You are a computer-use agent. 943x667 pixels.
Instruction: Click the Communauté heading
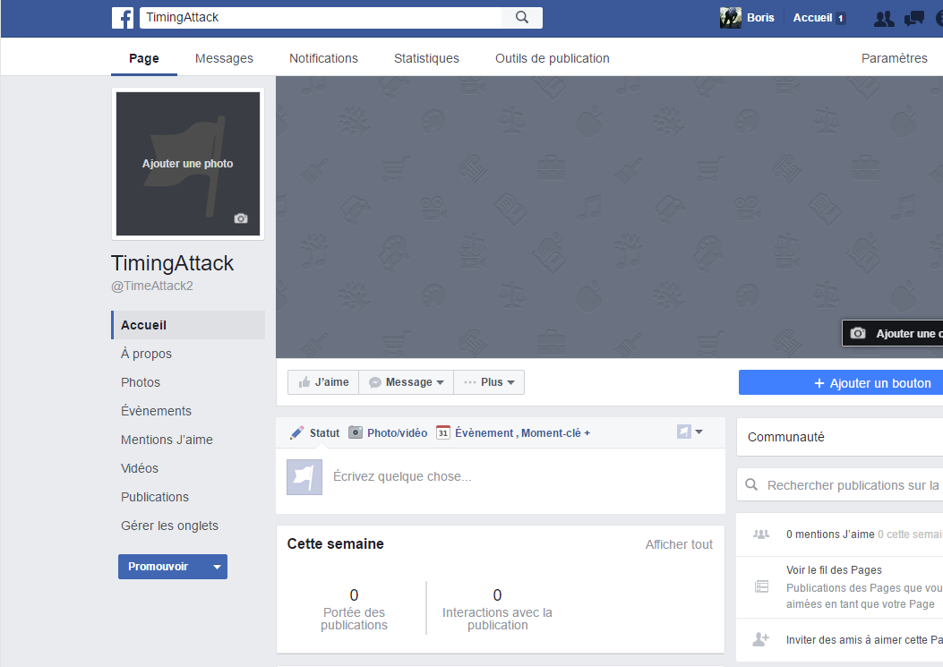pyautogui.click(x=786, y=437)
